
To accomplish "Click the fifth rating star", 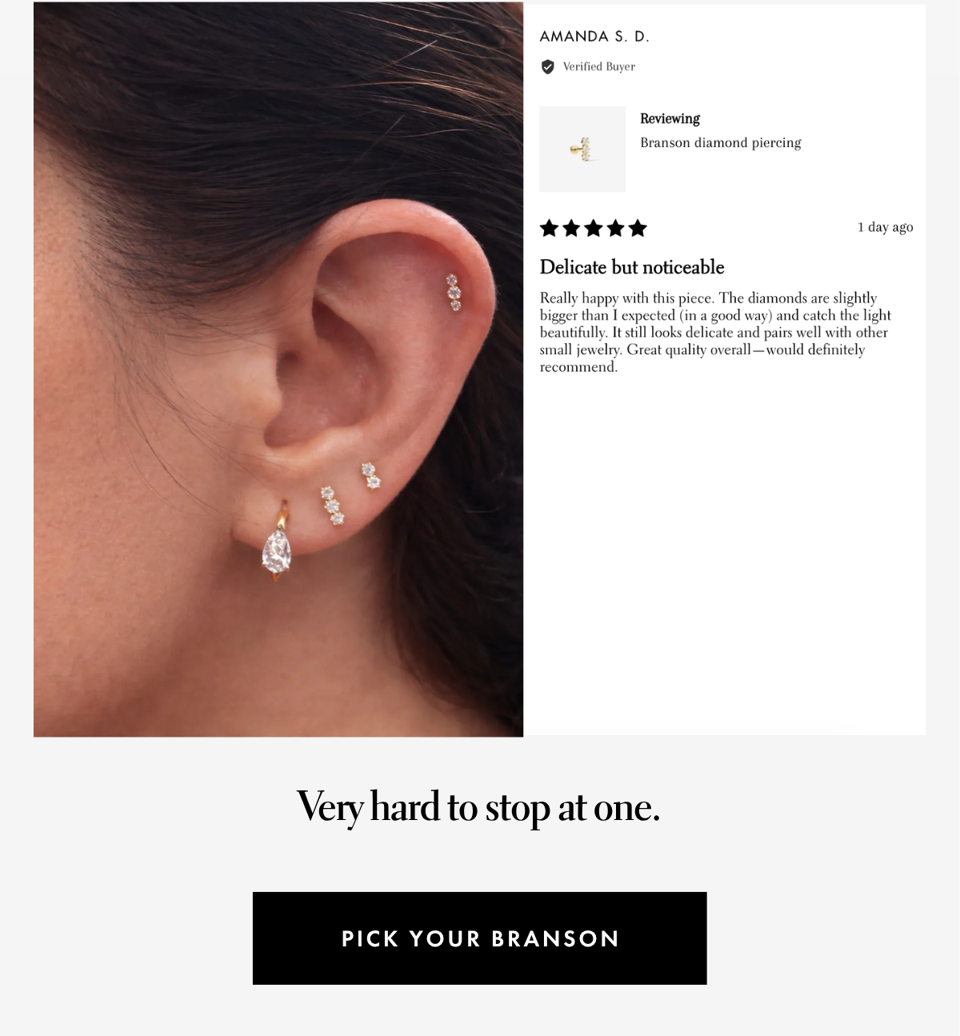I will [638, 229].
